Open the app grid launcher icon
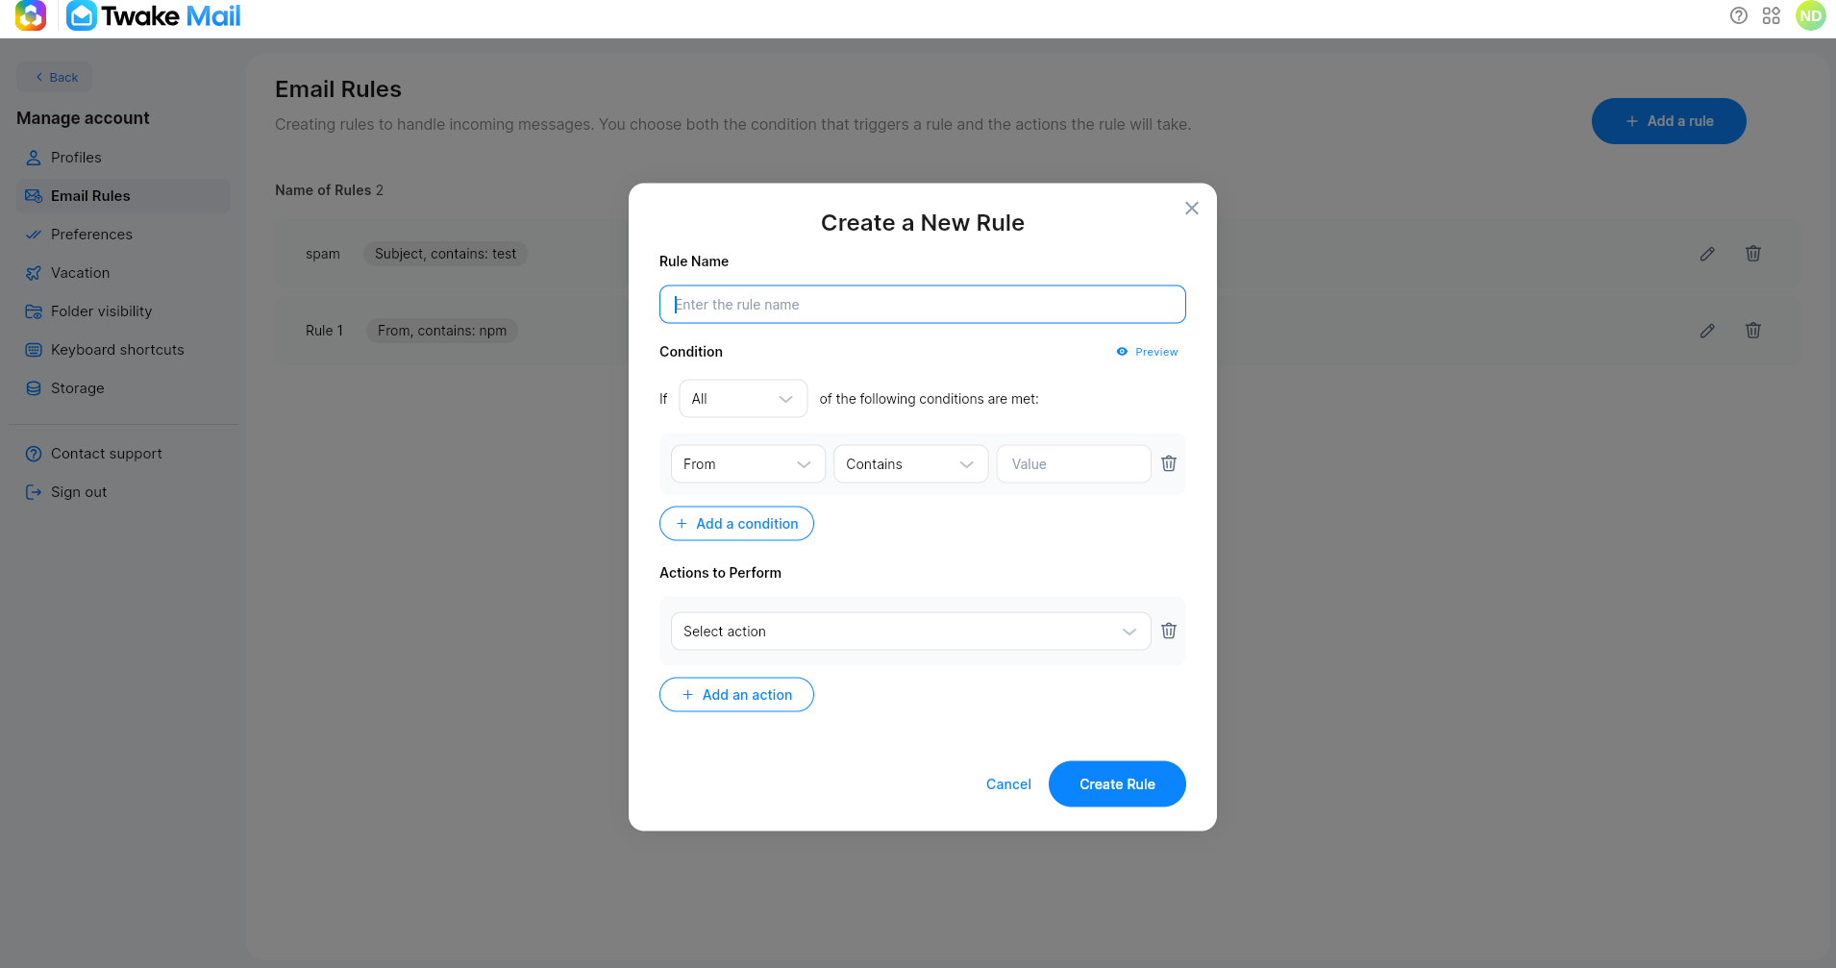Screen dimensions: 1836x968 (1772, 15)
